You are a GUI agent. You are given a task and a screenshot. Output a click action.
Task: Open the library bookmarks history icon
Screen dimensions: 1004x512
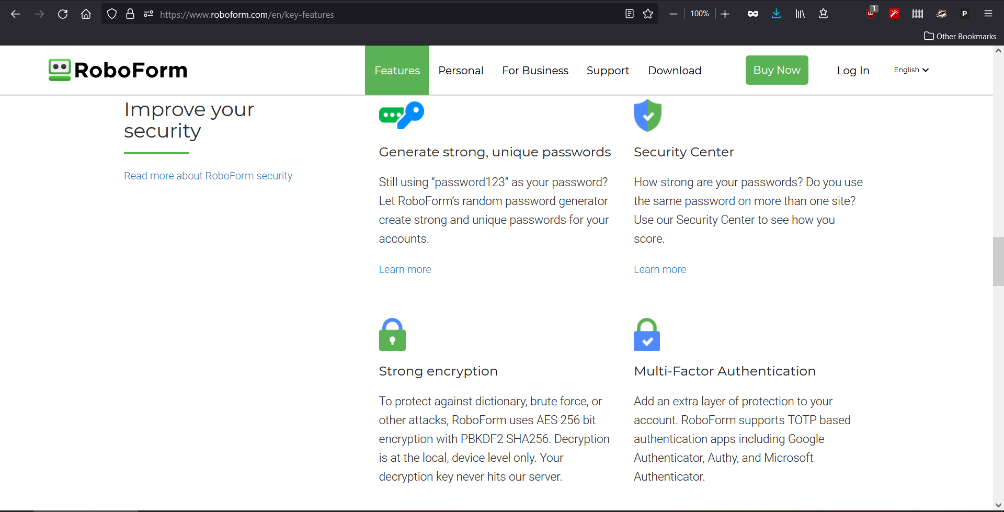click(x=800, y=14)
